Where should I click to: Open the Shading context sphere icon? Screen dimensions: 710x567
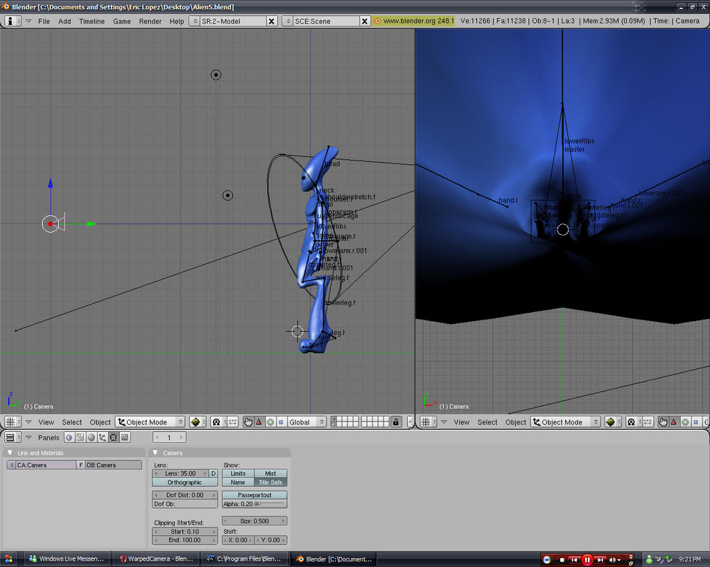coord(92,438)
